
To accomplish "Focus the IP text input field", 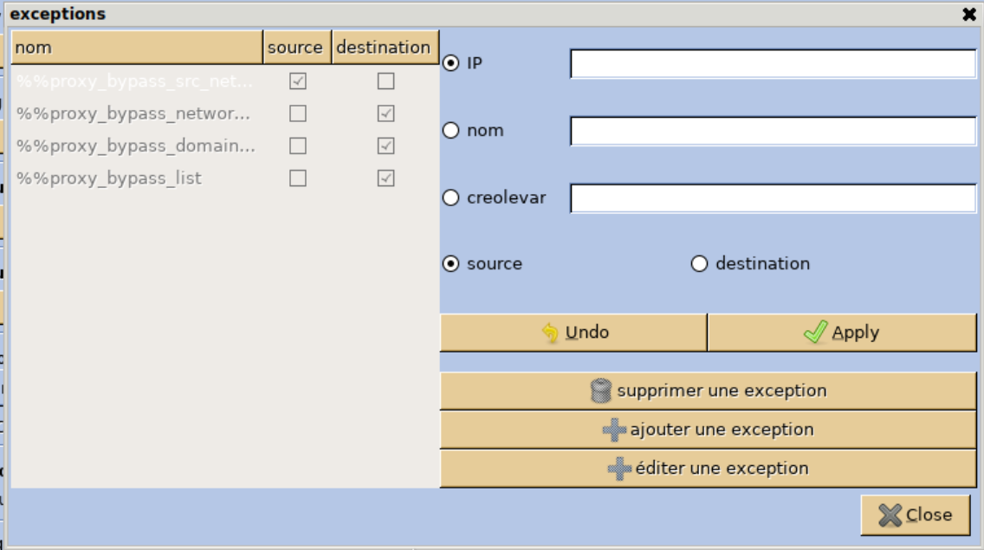I will [773, 64].
